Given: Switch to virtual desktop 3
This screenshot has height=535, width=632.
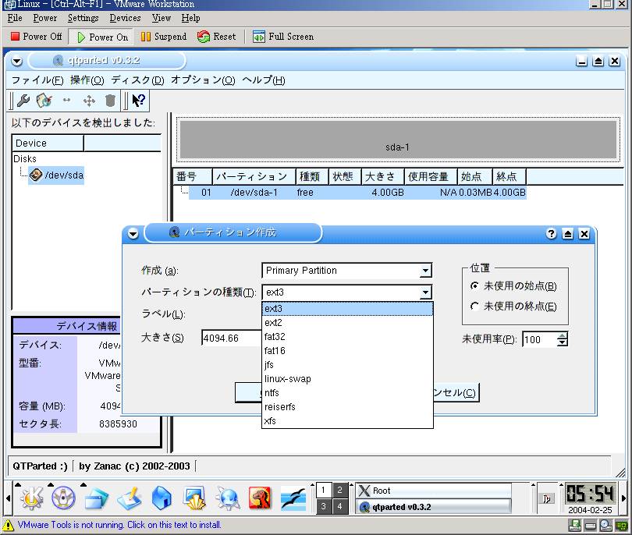Looking at the screenshot, I should coord(323,506).
